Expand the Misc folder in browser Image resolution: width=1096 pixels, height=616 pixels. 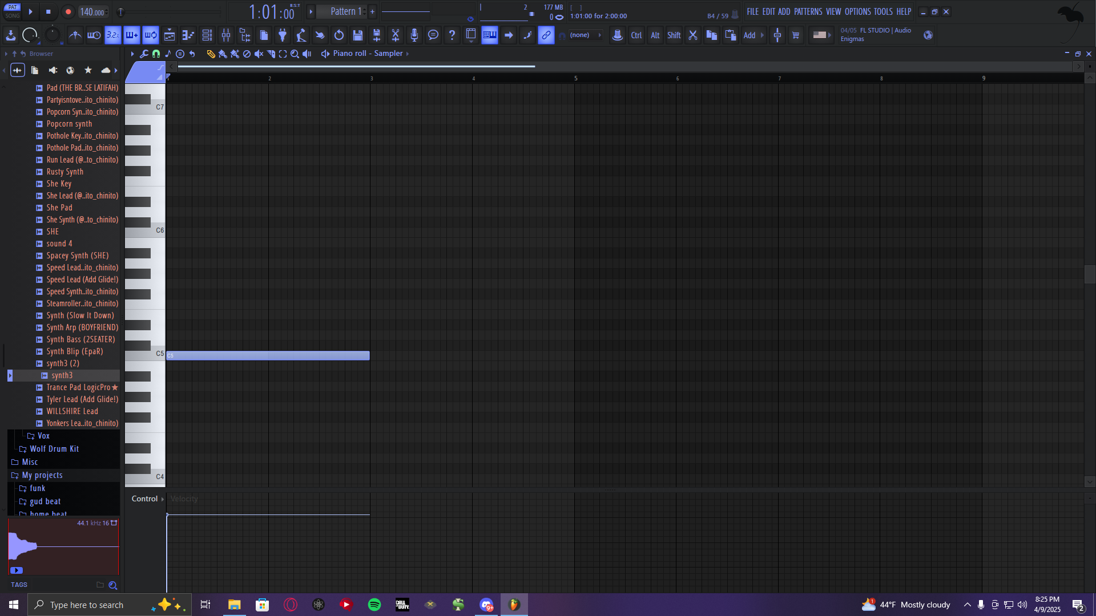(30, 462)
